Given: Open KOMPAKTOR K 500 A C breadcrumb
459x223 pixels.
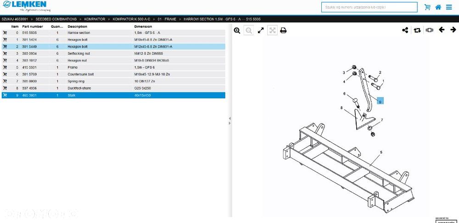Looking at the screenshot, I should click(x=131, y=19).
